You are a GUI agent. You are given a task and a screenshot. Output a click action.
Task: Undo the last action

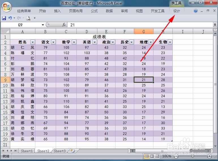(10, 18)
